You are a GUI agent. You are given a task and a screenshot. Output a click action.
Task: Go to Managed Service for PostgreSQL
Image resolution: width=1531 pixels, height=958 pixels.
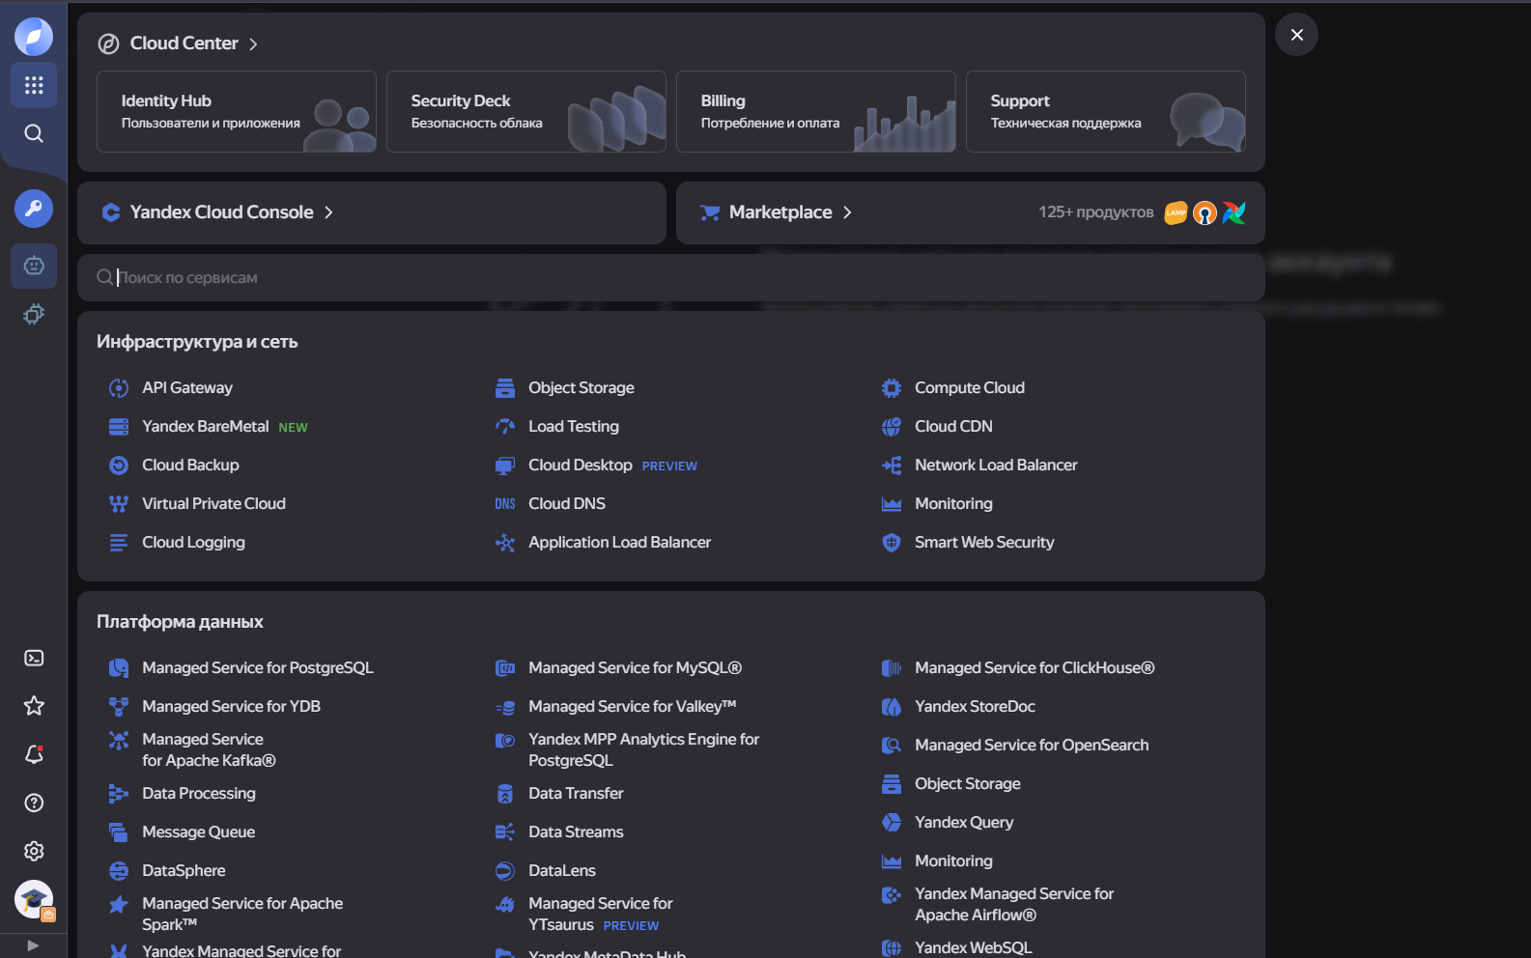[x=257, y=668]
